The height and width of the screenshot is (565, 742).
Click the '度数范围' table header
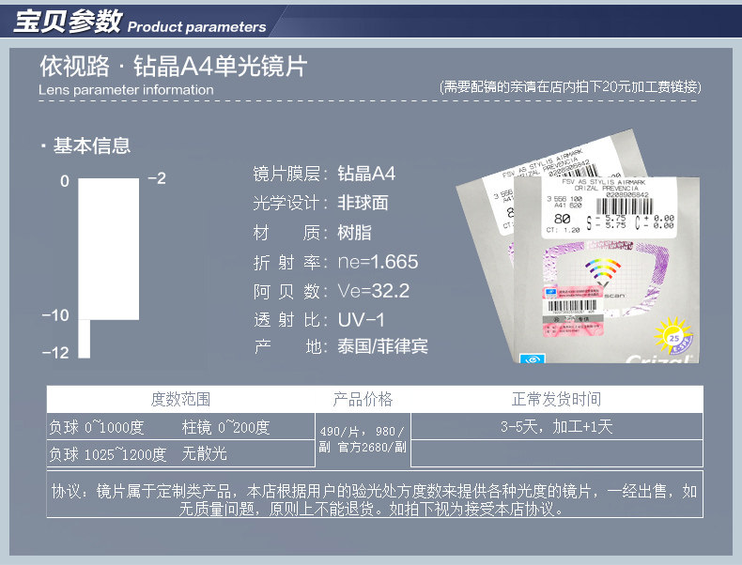click(180, 400)
